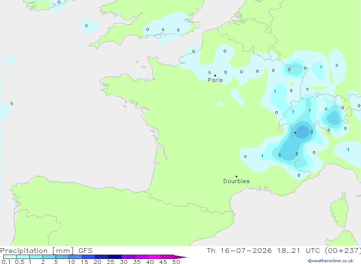Select the dark navy 25 mm legend swatch
Image resolution: width=361 pixels, height=264 pixels.
(115, 257)
